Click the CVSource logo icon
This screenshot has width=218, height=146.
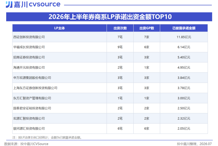[x=9, y=5]
